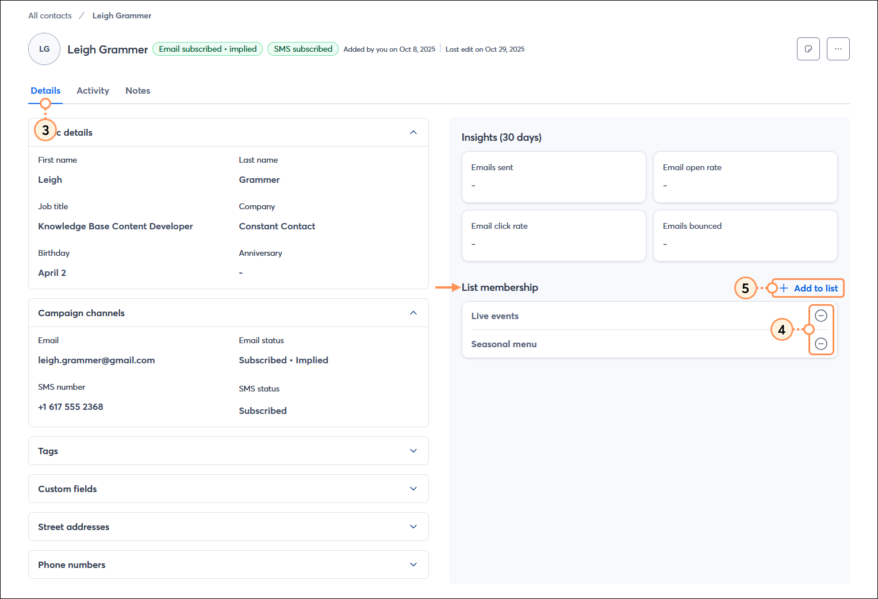
Task: Expand the Street addresses section
Action: click(413, 527)
